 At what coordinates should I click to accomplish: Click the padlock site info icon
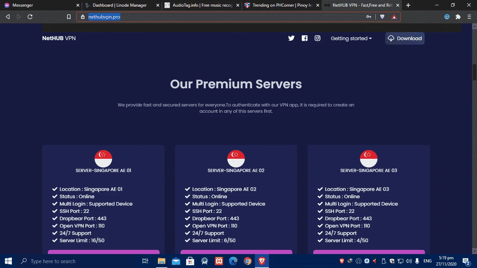(83, 17)
